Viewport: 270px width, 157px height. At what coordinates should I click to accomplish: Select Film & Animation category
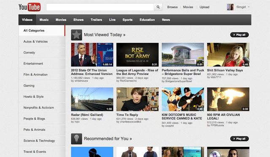pos(42,75)
